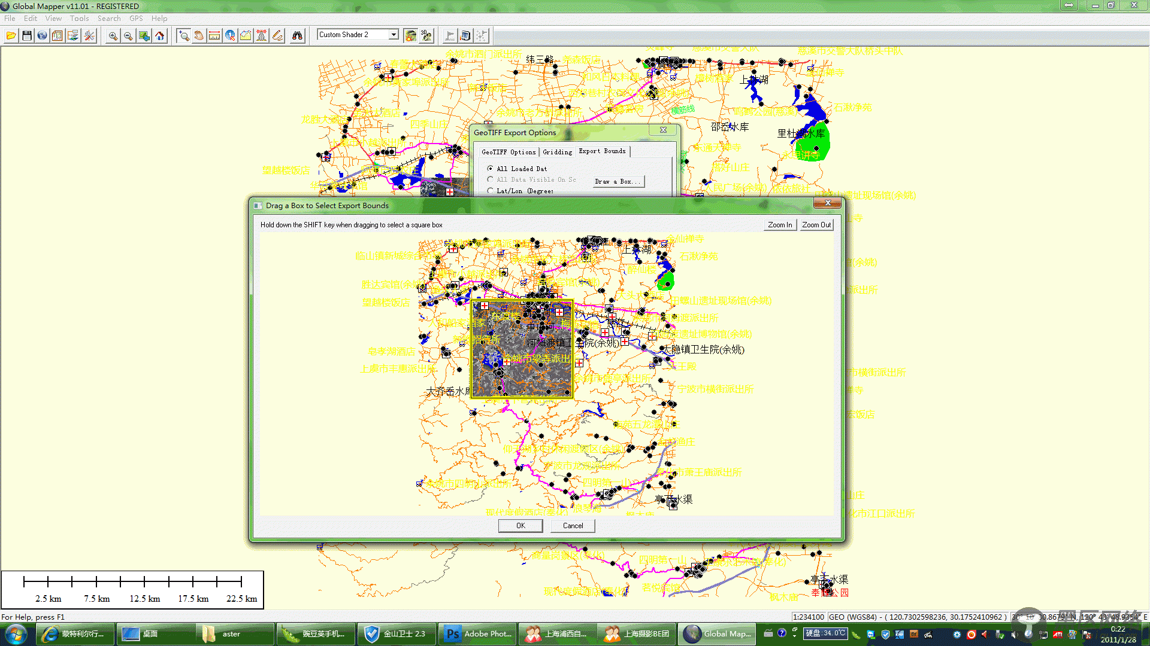1150x646 pixels.
Task: Click the Zoom Out button in dialog
Action: (817, 224)
